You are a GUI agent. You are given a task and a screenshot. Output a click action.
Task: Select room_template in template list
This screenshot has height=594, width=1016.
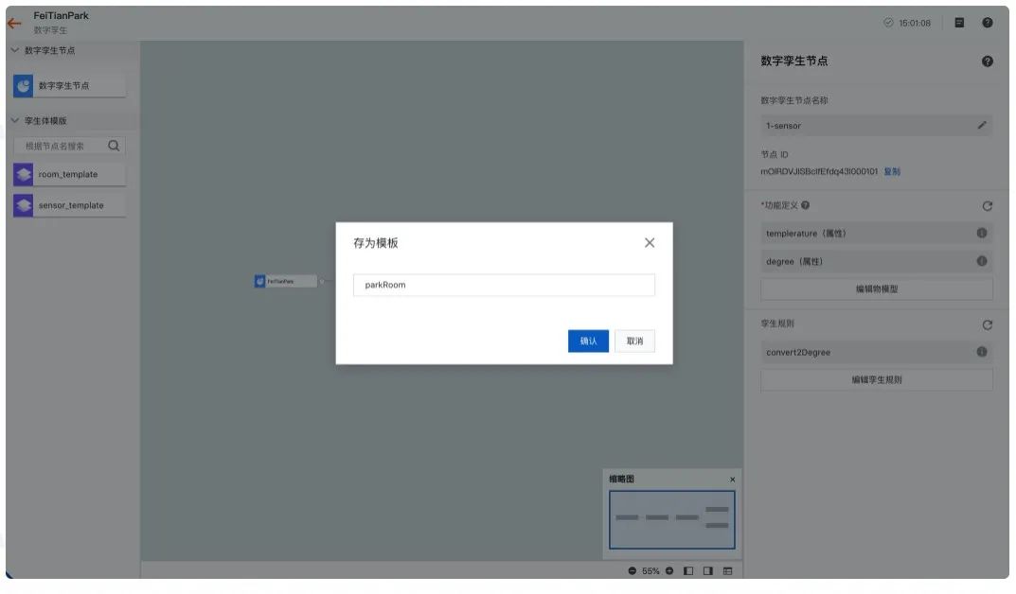click(69, 174)
